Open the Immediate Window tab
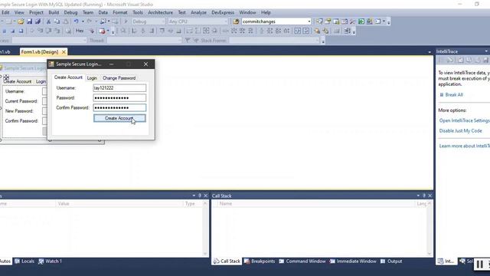490x276 pixels. [x=353, y=261]
